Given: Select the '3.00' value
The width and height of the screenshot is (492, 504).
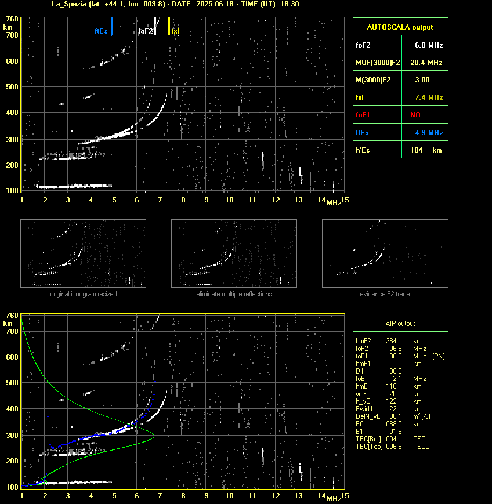Looking at the screenshot, I should [x=422, y=79].
